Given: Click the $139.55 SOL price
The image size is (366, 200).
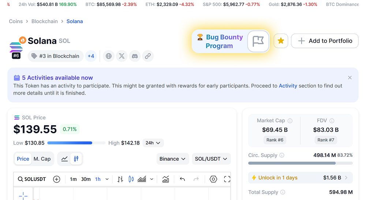Looking at the screenshot, I should coord(35,129).
